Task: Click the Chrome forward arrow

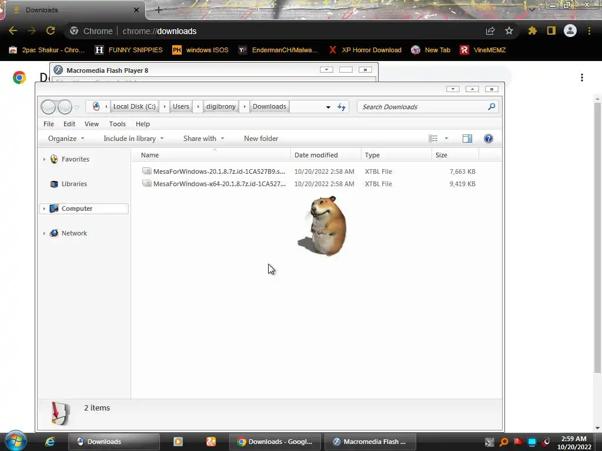Action: pyautogui.click(x=32, y=31)
